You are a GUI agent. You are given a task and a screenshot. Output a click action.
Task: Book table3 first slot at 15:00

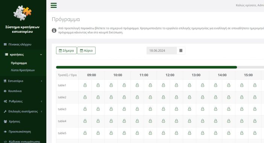[x=242, y=109]
